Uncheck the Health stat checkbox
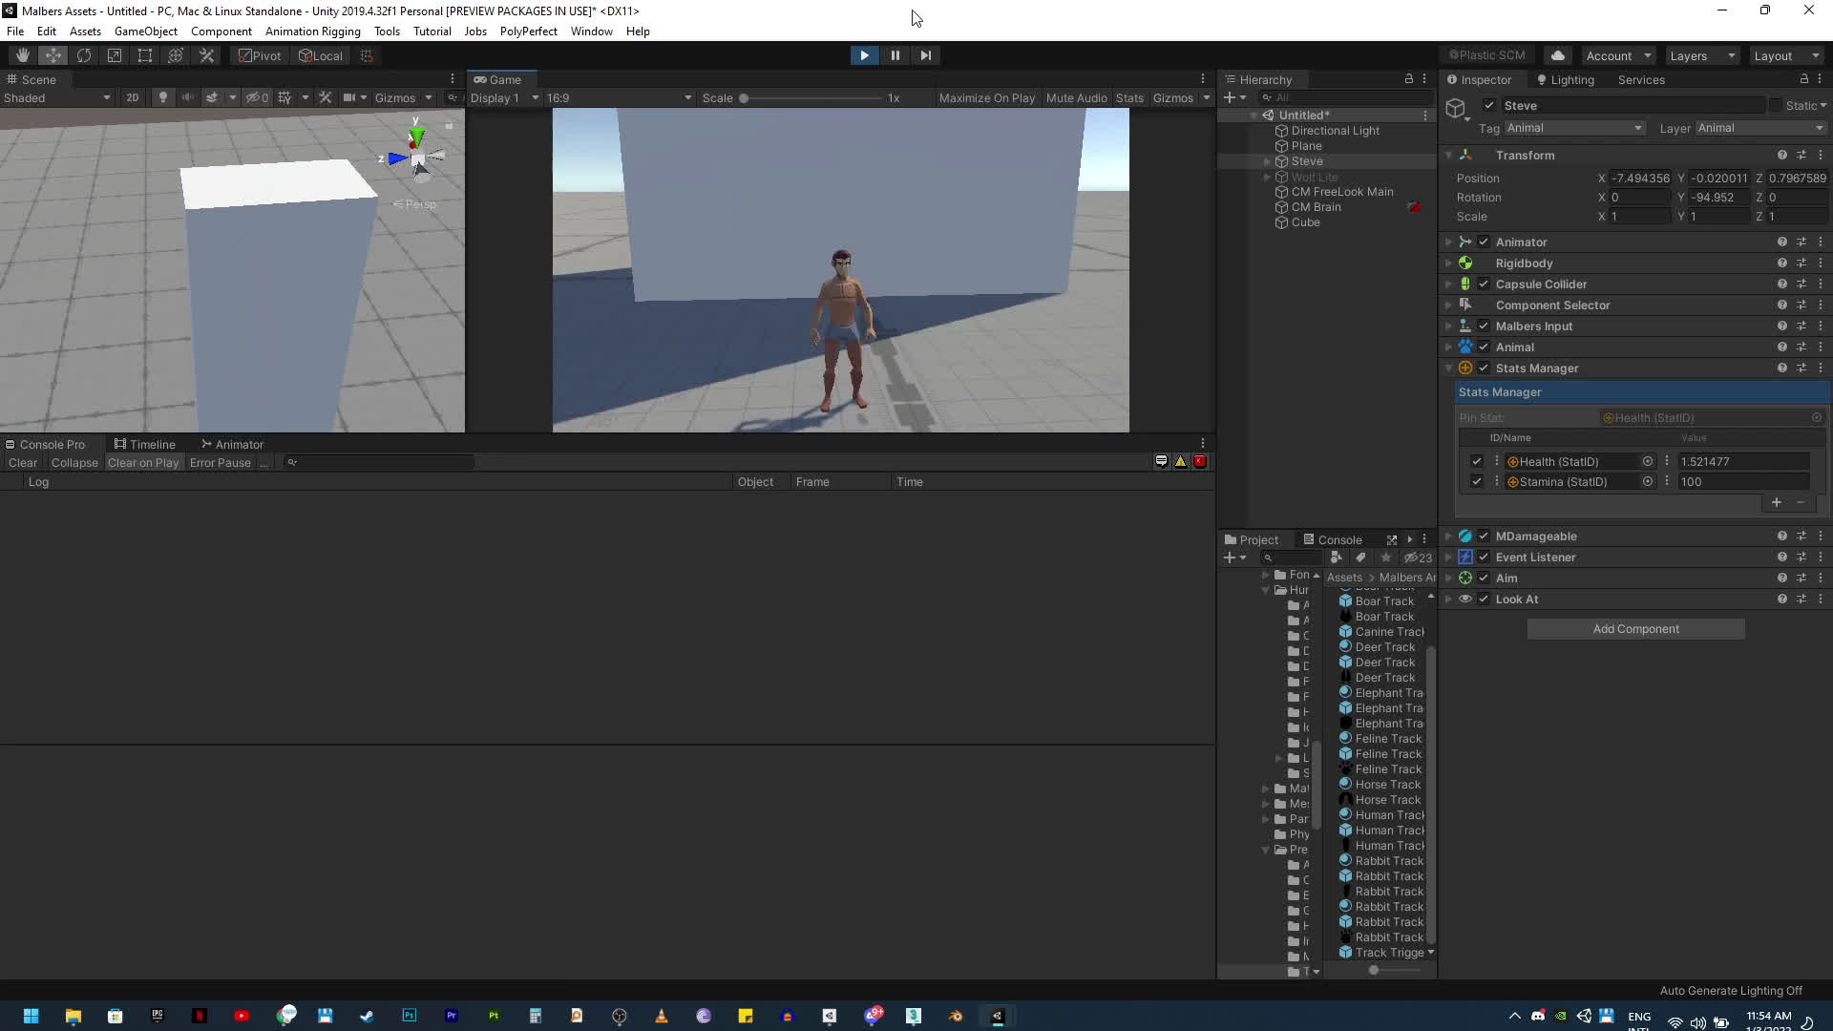Viewport: 1833px width, 1031px height. pyautogui.click(x=1477, y=461)
